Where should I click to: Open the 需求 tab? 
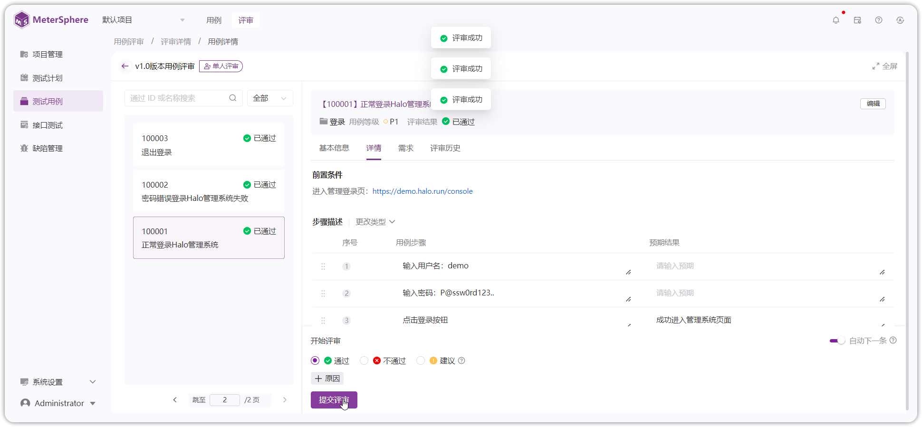pos(405,148)
